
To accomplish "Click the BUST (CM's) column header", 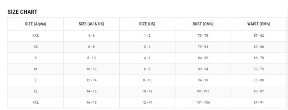I will coord(203,24).
